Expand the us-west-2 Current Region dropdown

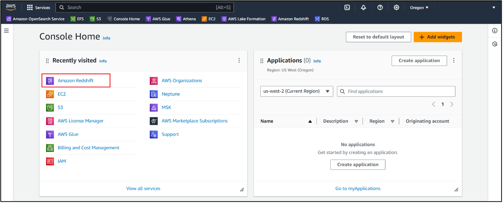tap(297, 91)
